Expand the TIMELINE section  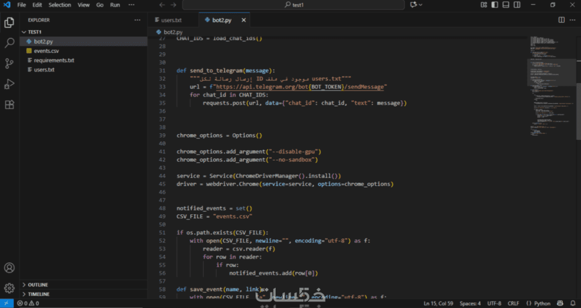pyautogui.click(x=38, y=294)
